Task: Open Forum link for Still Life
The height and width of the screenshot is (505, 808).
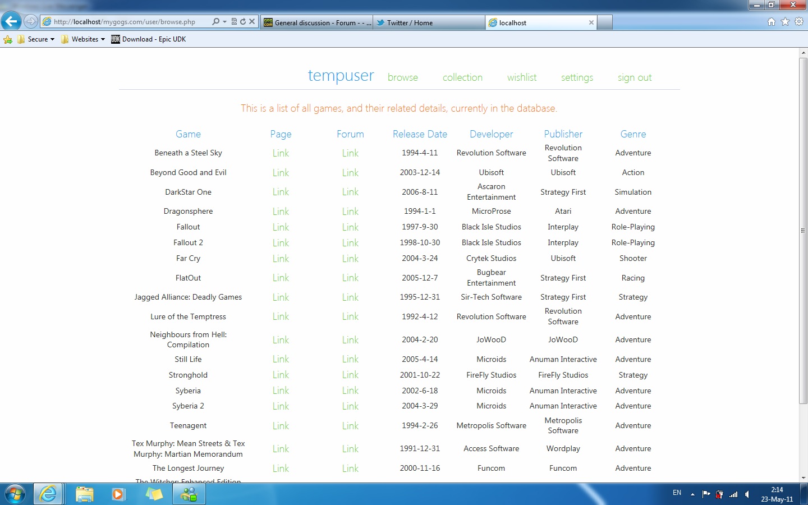Action: tap(350, 359)
